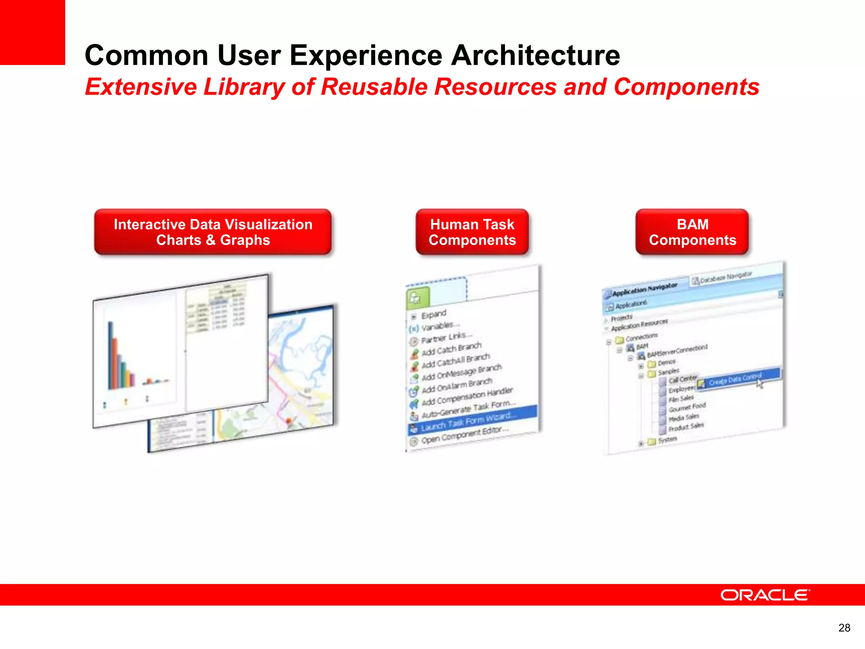Viewport: 865px width, 649px height.
Task: Click the Demos folder icon
Action: point(652,364)
